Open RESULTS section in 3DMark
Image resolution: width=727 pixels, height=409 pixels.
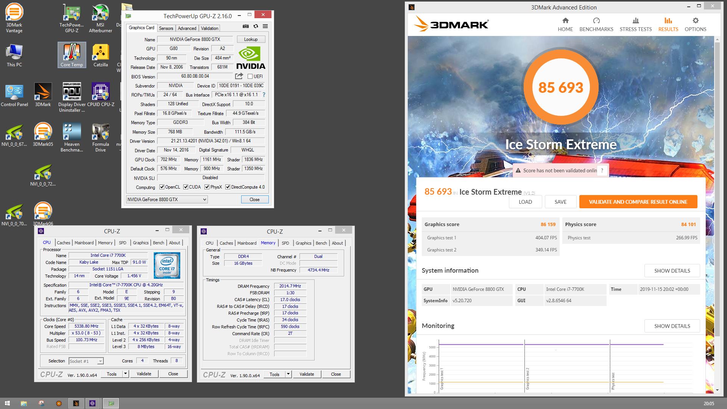668,25
